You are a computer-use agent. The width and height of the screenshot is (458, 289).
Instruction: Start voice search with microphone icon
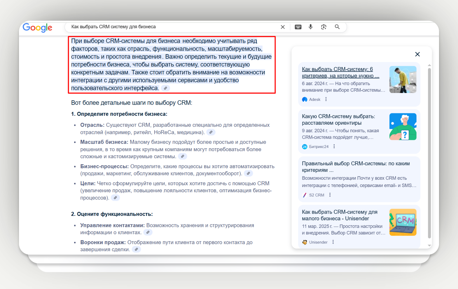point(311,27)
